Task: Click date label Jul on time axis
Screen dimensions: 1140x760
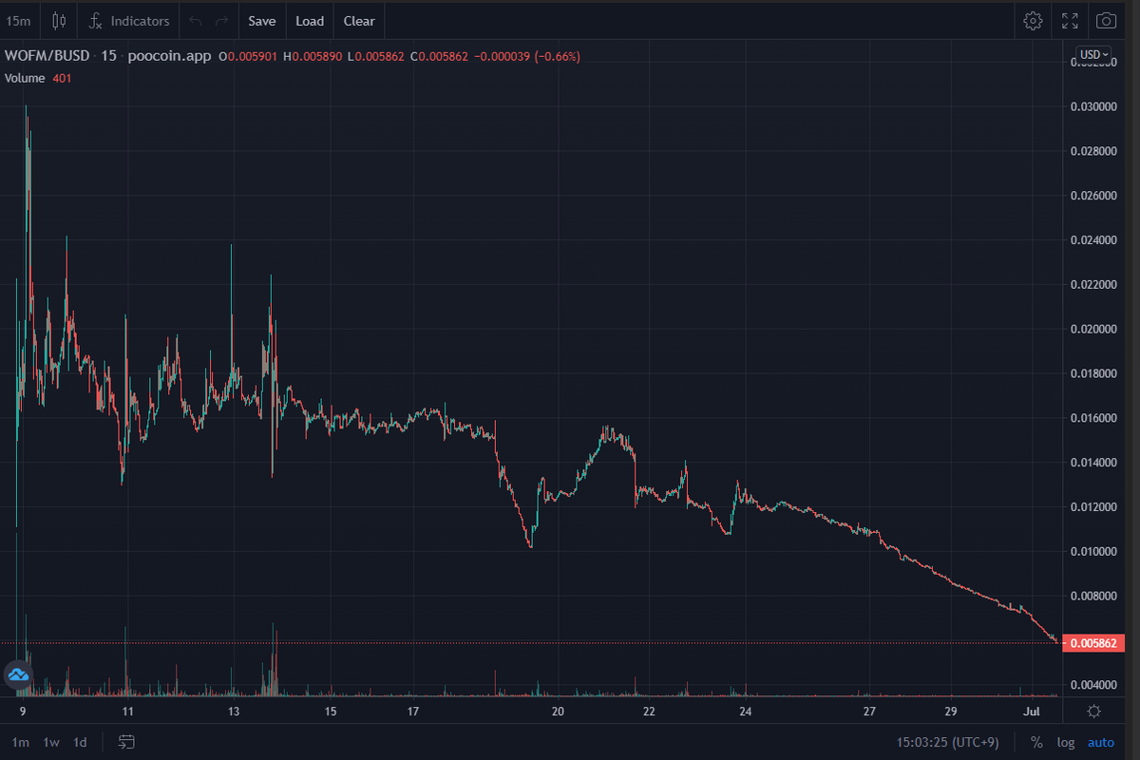Action: pyautogui.click(x=1034, y=711)
